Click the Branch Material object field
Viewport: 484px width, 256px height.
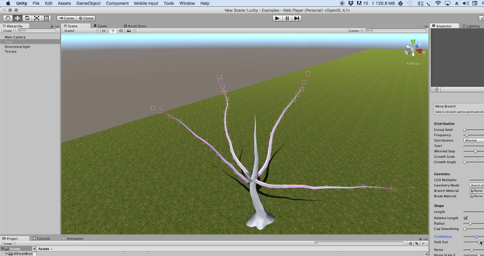(x=477, y=191)
